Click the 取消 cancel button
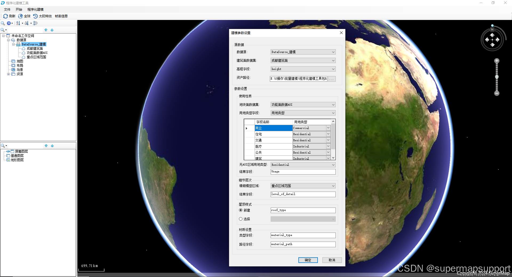This screenshot has height=277, width=512. pyautogui.click(x=332, y=260)
